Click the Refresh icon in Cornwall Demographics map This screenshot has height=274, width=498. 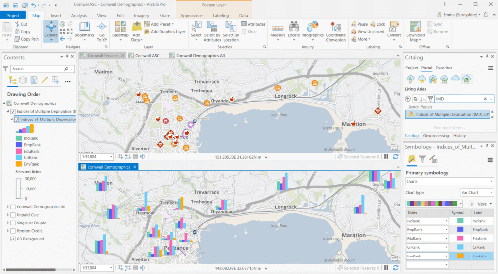click(395, 268)
